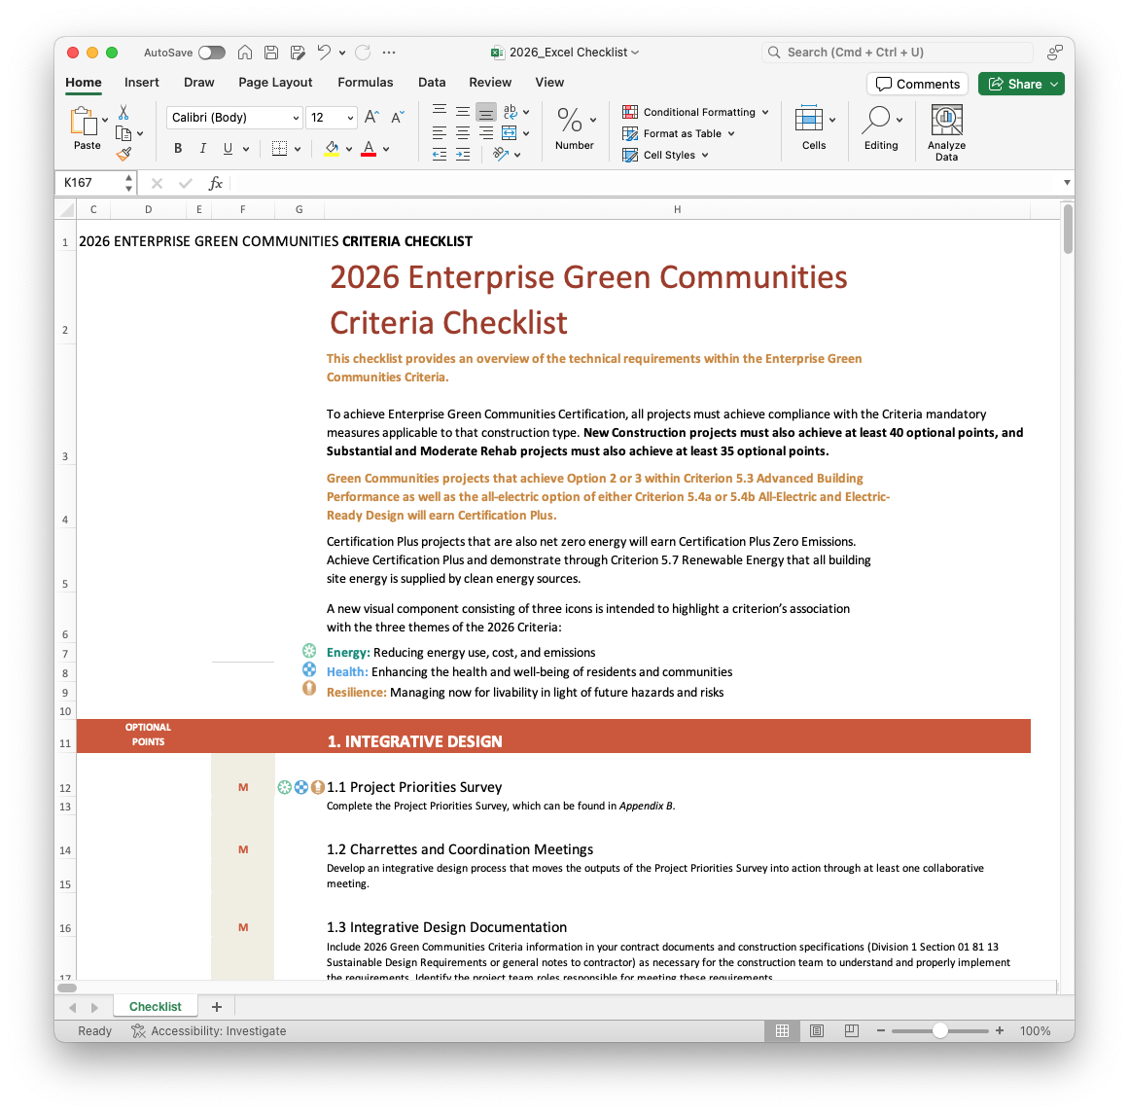
Task: Open the Calibri (Body) font name dropdown
Action: [x=234, y=118]
